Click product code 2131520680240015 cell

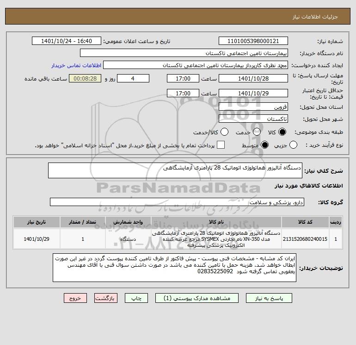pyautogui.click(x=305, y=239)
